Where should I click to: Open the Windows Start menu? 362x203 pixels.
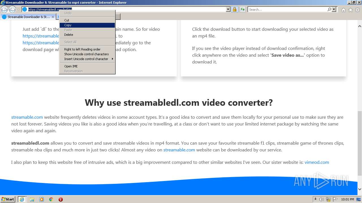[8, 199]
